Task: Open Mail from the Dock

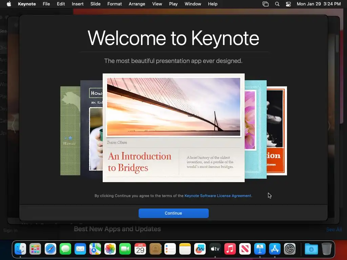Action: [80, 249]
